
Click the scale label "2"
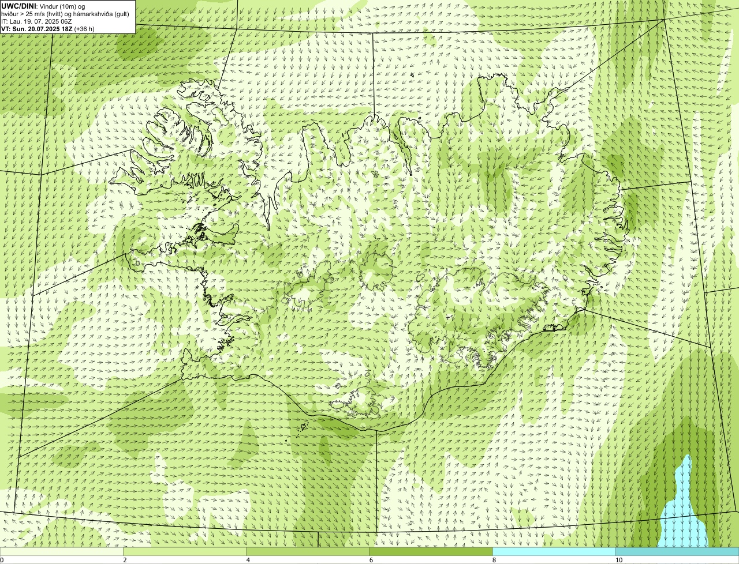[x=125, y=560]
